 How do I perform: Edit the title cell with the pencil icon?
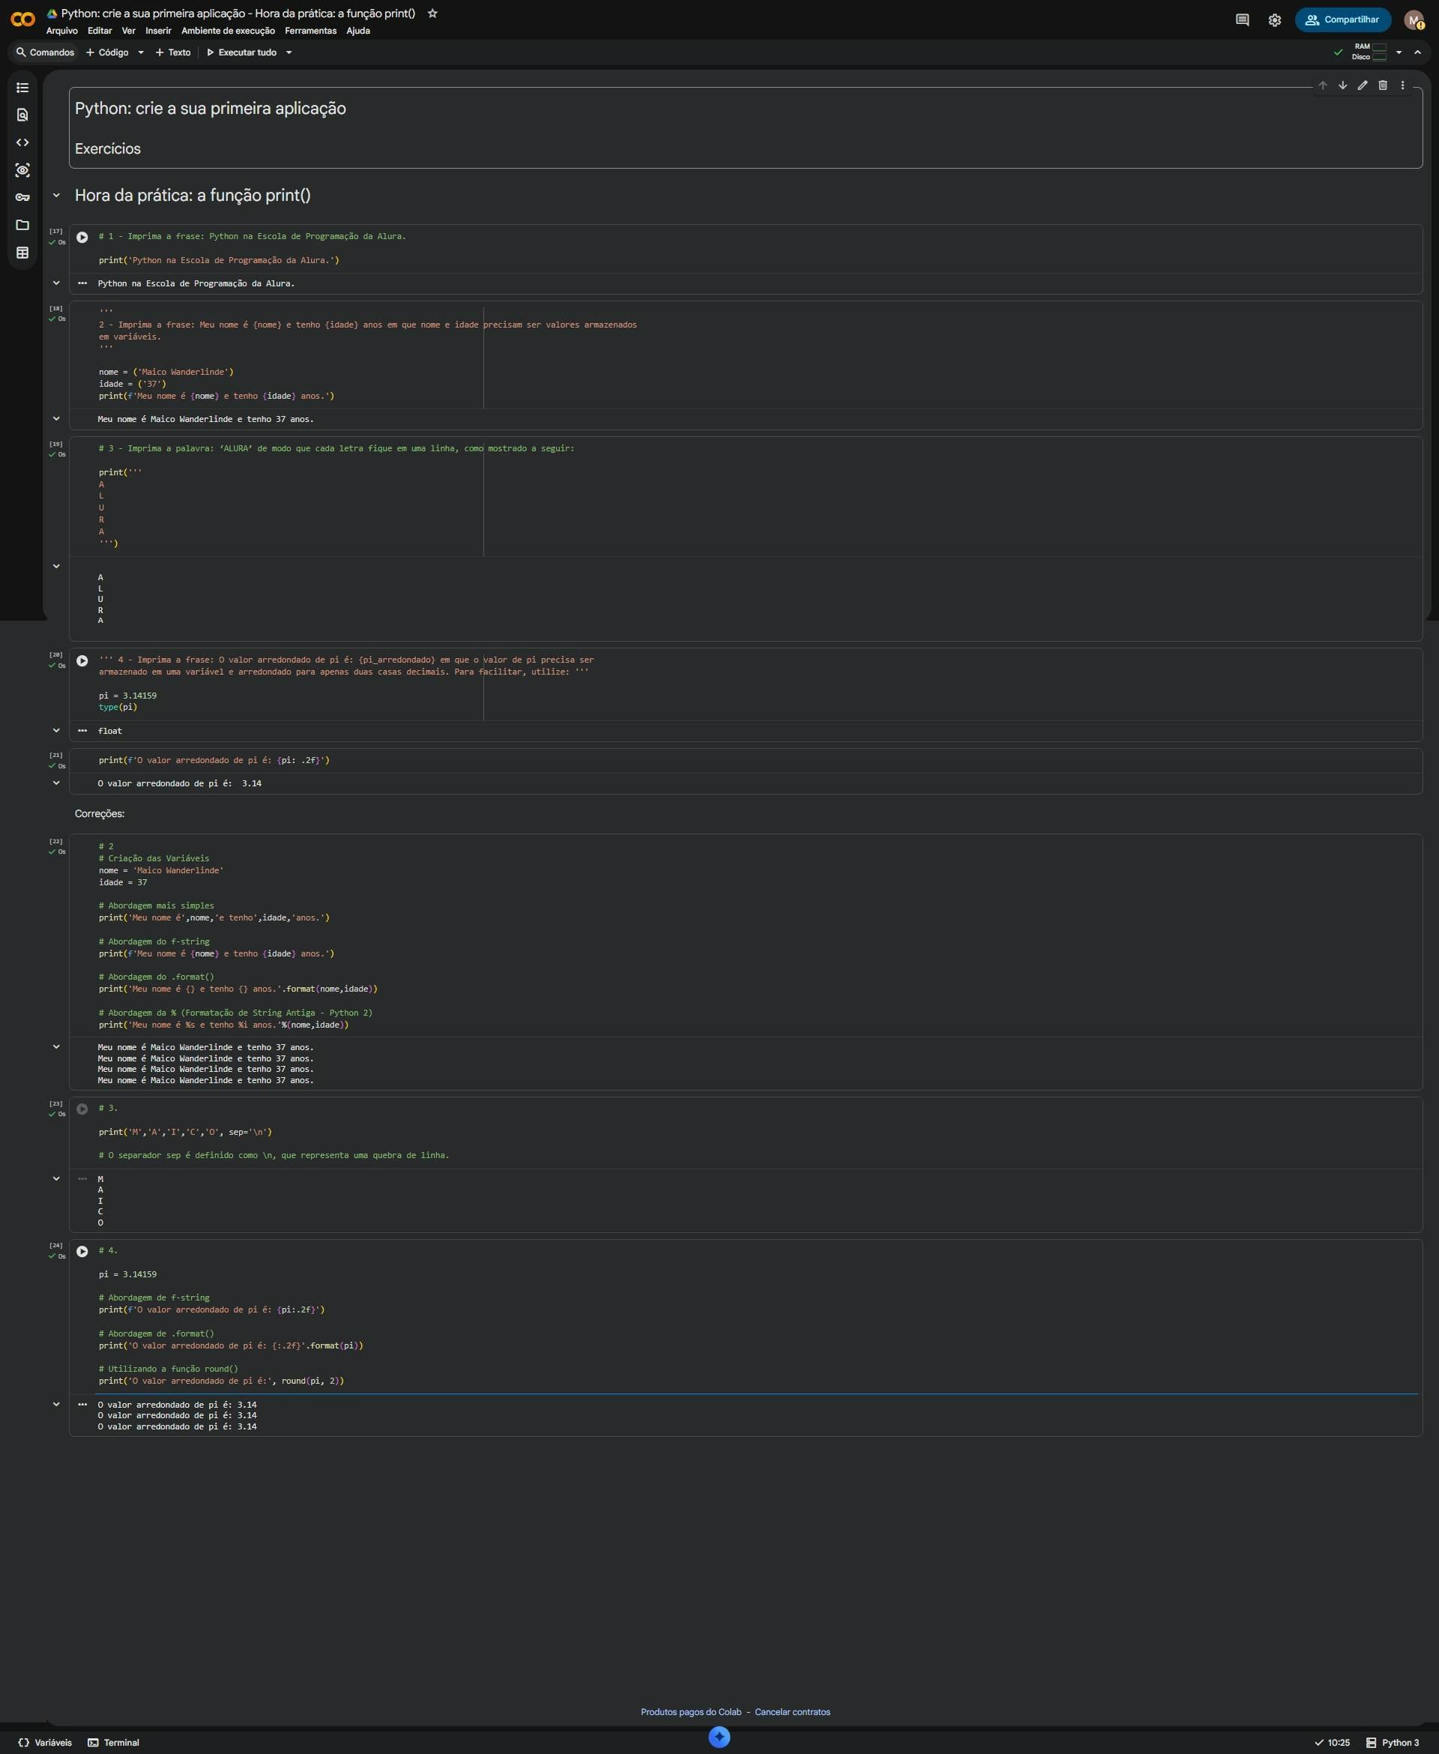1362,85
